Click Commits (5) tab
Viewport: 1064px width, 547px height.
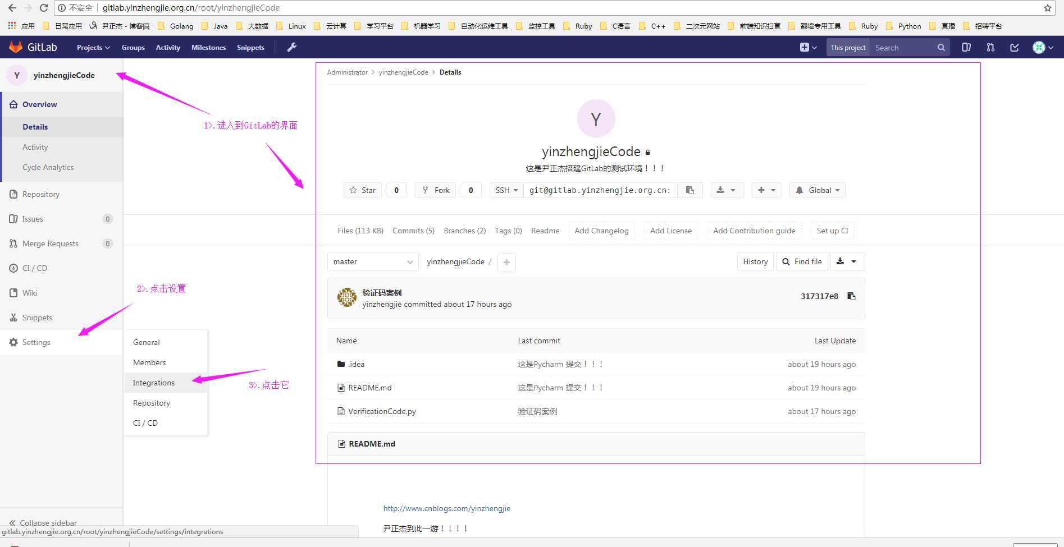(413, 231)
